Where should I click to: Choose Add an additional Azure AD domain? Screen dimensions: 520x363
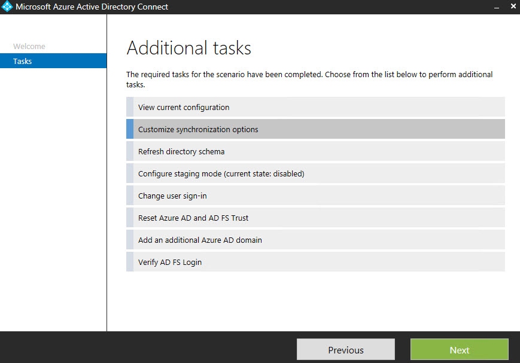pos(200,240)
